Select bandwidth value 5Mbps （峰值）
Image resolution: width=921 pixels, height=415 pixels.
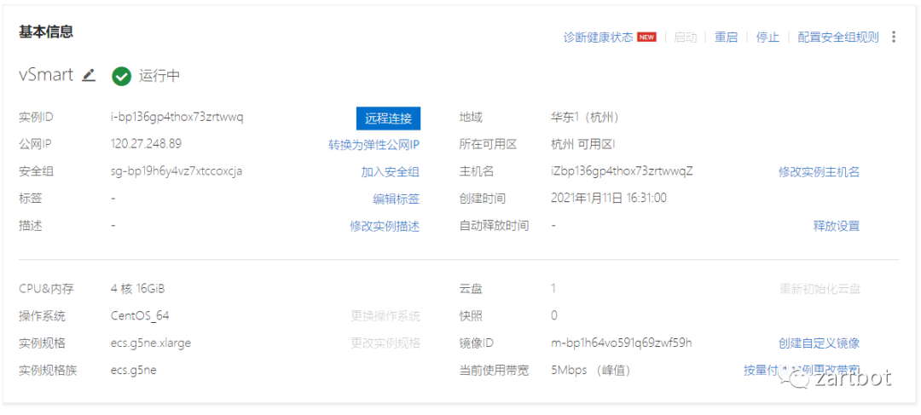[591, 371]
